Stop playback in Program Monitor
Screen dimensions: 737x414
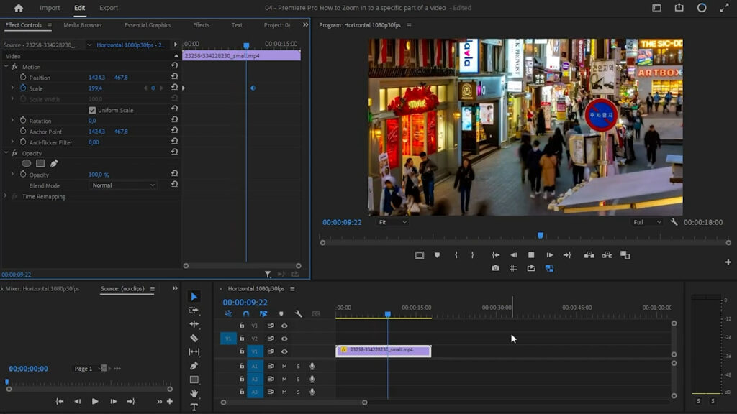(531, 255)
